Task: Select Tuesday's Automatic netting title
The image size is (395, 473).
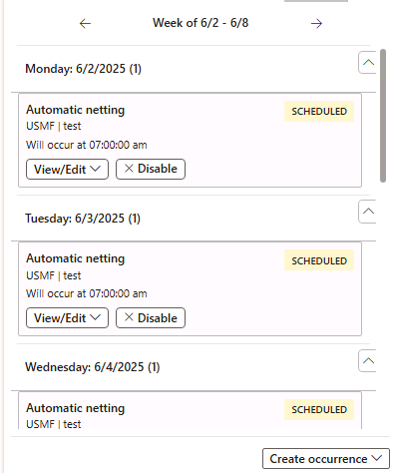Action: (76, 258)
